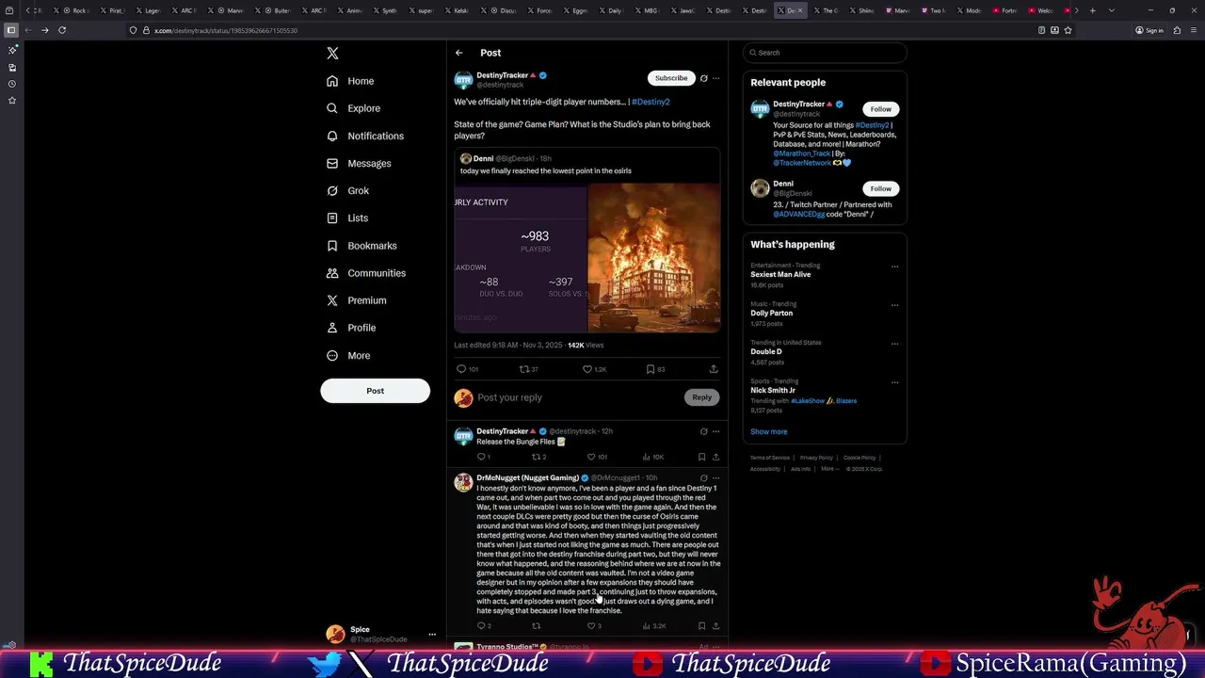This screenshot has width=1205, height=678.
Task: Follow DestinyTracker in Relevant people
Action: 880,109
